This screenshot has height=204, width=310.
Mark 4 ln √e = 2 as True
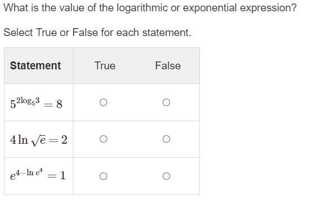(x=103, y=139)
